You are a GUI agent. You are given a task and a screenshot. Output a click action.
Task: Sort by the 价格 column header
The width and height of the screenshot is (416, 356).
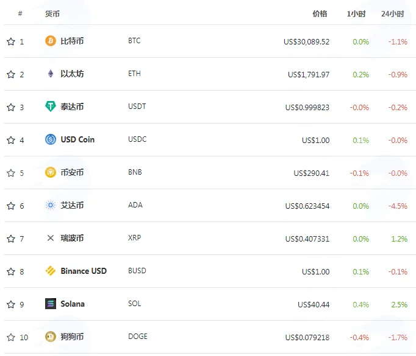320,14
